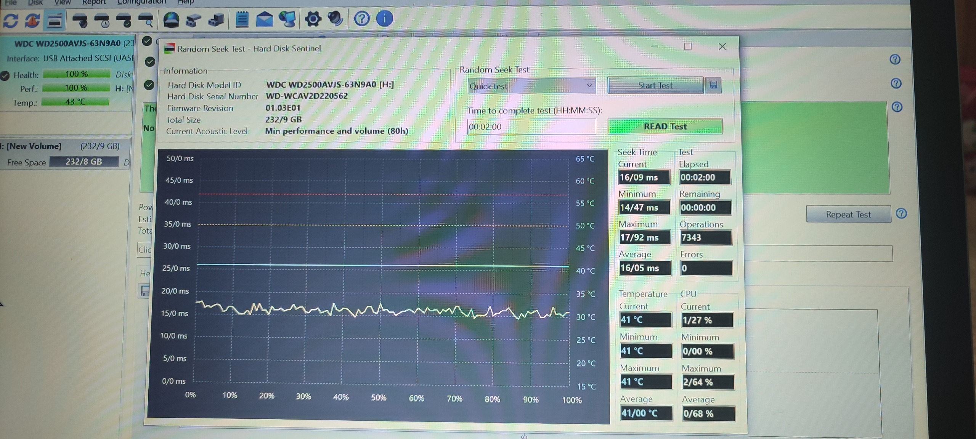
Task: Open the Quick test dropdown
Action: click(x=531, y=86)
